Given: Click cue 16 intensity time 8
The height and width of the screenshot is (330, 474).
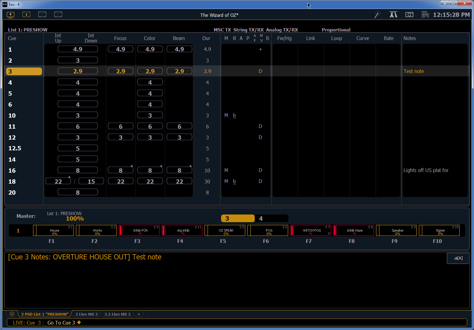Looking at the screenshot, I should (x=78, y=170).
